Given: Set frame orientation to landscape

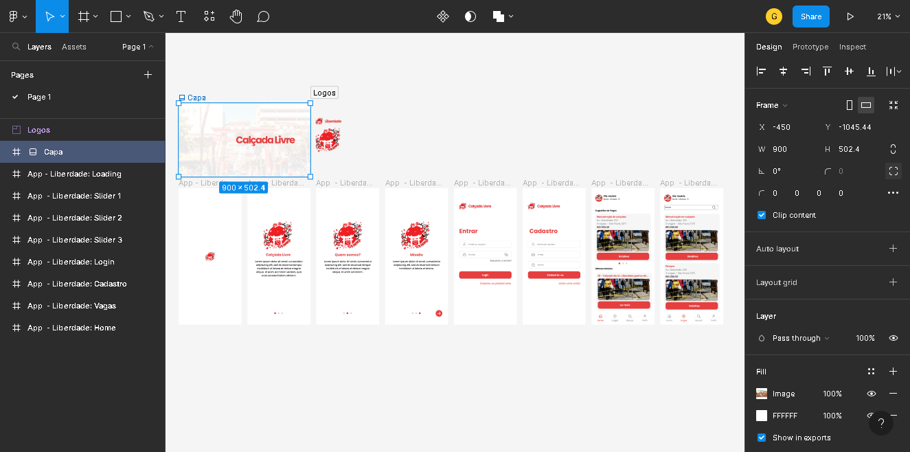Looking at the screenshot, I should 866,105.
